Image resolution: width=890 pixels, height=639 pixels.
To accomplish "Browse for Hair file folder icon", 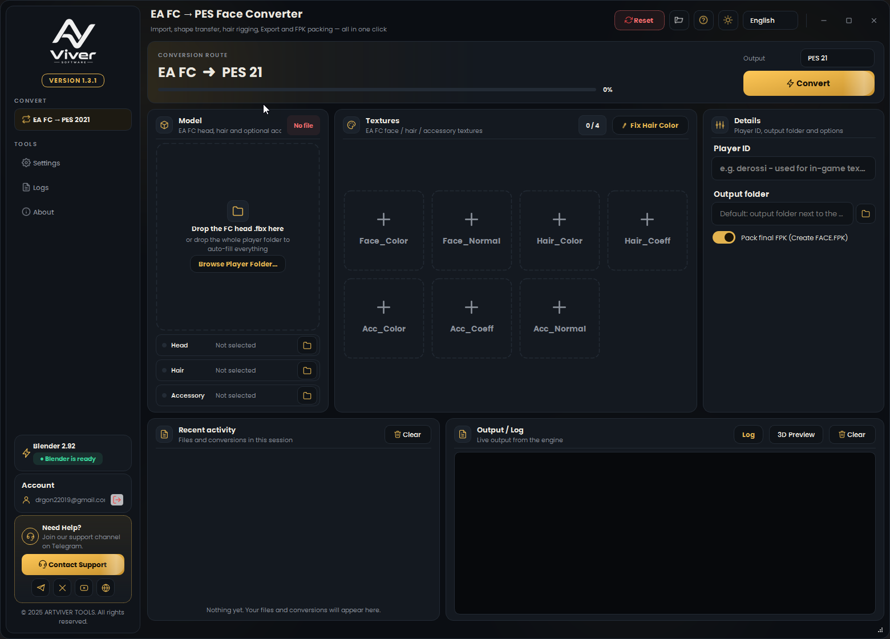I will click(307, 370).
